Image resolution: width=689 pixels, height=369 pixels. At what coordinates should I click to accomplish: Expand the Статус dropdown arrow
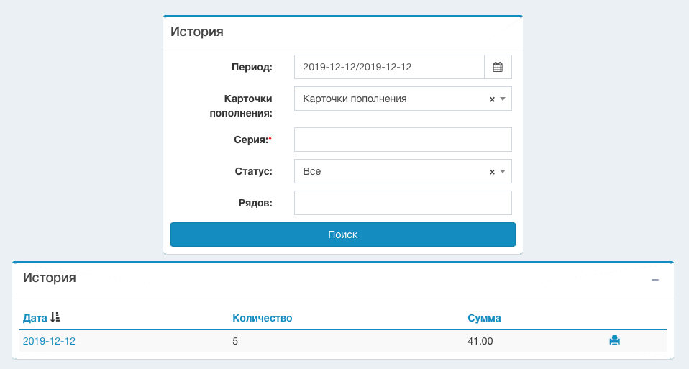[x=503, y=172]
